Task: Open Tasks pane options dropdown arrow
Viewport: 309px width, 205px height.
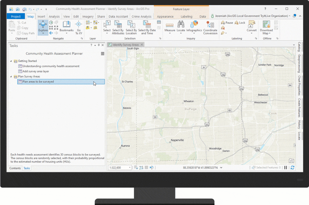Action: tap(95, 45)
